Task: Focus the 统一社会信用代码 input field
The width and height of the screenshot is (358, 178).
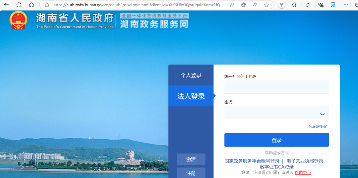Action: coord(276,87)
